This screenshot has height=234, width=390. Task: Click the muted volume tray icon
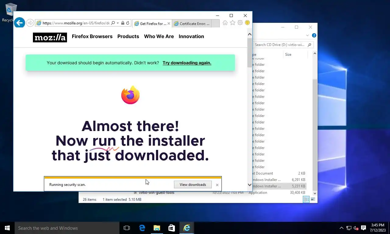tap(356, 228)
